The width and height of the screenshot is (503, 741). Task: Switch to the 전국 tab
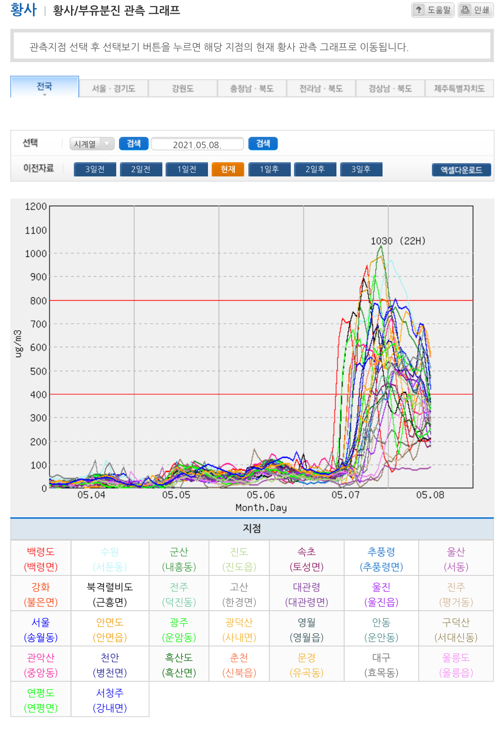point(44,87)
